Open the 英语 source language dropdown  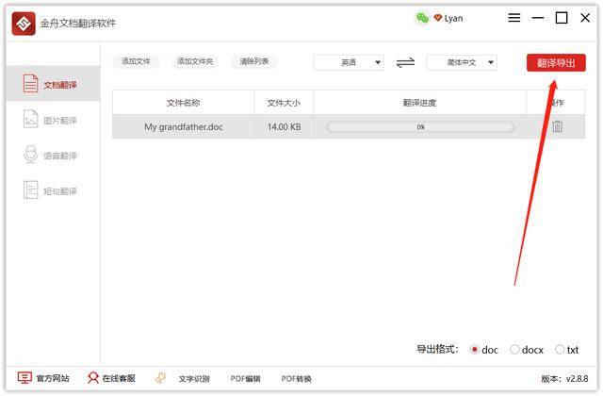tap(349, 62)
